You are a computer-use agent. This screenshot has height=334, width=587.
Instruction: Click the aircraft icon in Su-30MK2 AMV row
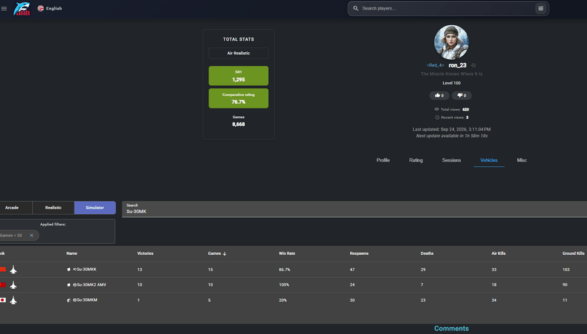click(x=13, y=285)
